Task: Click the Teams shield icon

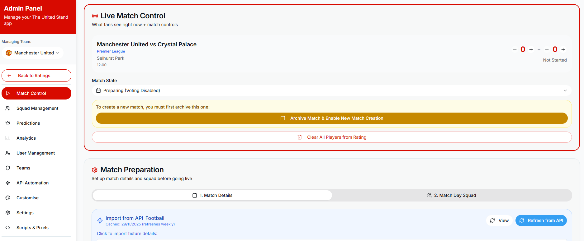Action: (8, 168)
